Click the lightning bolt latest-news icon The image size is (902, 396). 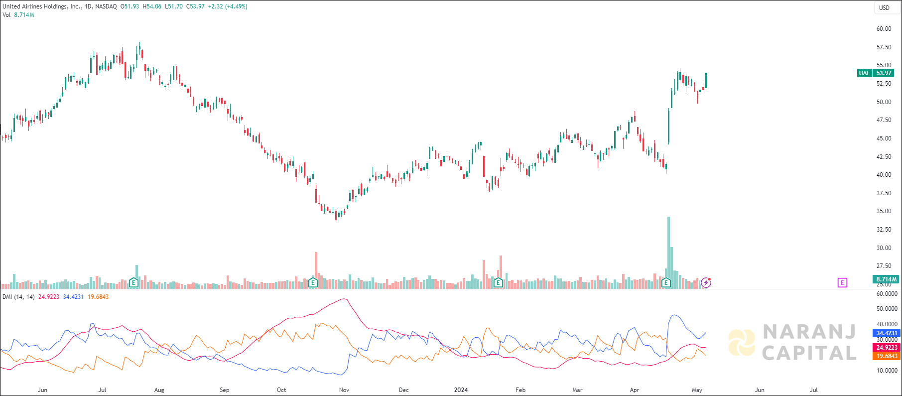pyautogui.click(x=706, y=283)
